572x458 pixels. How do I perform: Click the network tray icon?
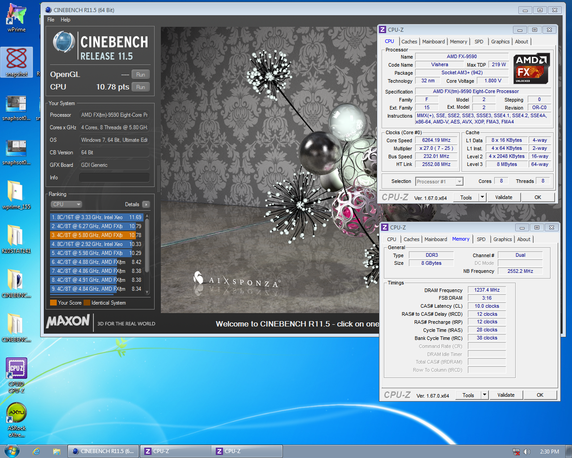(516, 452)
